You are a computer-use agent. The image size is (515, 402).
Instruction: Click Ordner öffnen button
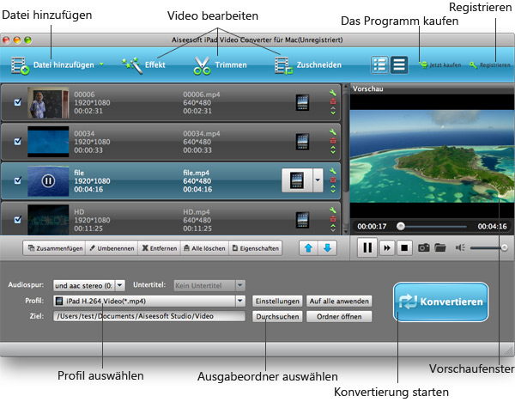(x=339, y=317)
